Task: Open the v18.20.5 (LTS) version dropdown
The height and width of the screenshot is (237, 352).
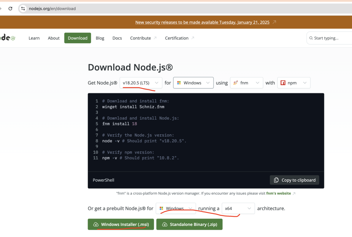Action: (141, 83)
